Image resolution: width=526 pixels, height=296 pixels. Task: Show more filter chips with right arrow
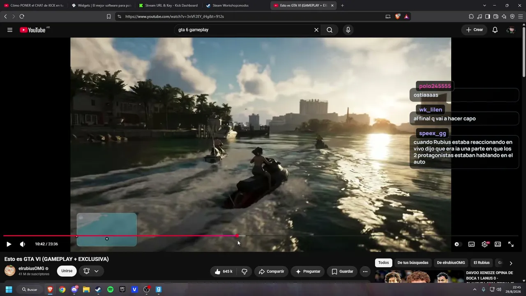(x=511, y=263)
